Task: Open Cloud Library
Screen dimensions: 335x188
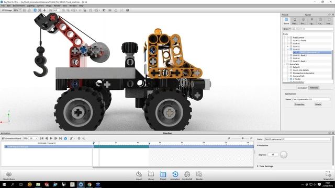Action: pyautogui.click(x=9, y=176)
